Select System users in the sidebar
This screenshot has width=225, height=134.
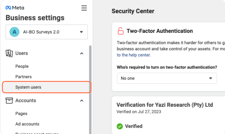coord(28,87)
